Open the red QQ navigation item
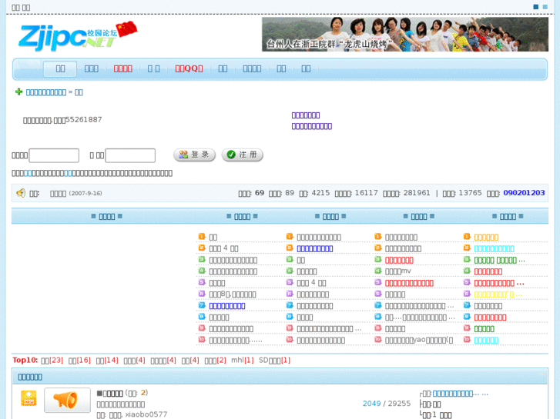Screen dimensions: 560x419 [189, 68]
